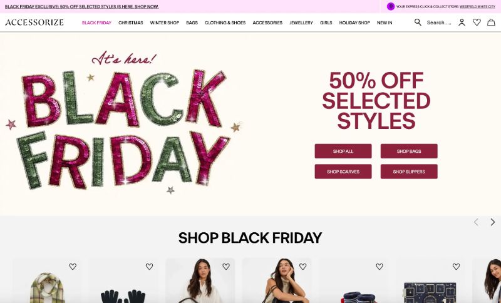This screenshot has height=303, width=501.
Task: Favourite the plaid scarf product
Action: (73, 266)
